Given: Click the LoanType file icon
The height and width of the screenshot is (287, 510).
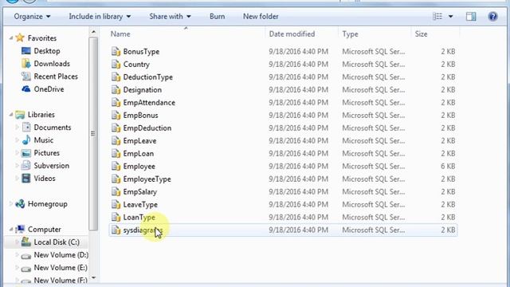Looking at the screenshot, I should tap(116, 217).
